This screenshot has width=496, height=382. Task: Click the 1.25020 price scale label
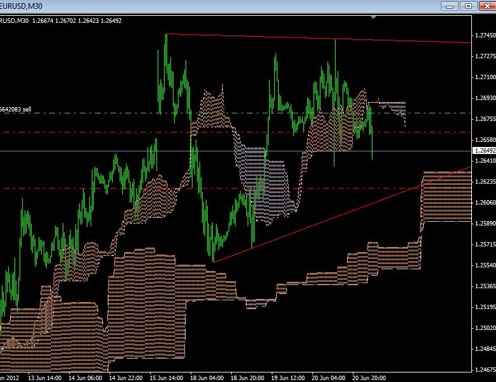click(485, 328)
